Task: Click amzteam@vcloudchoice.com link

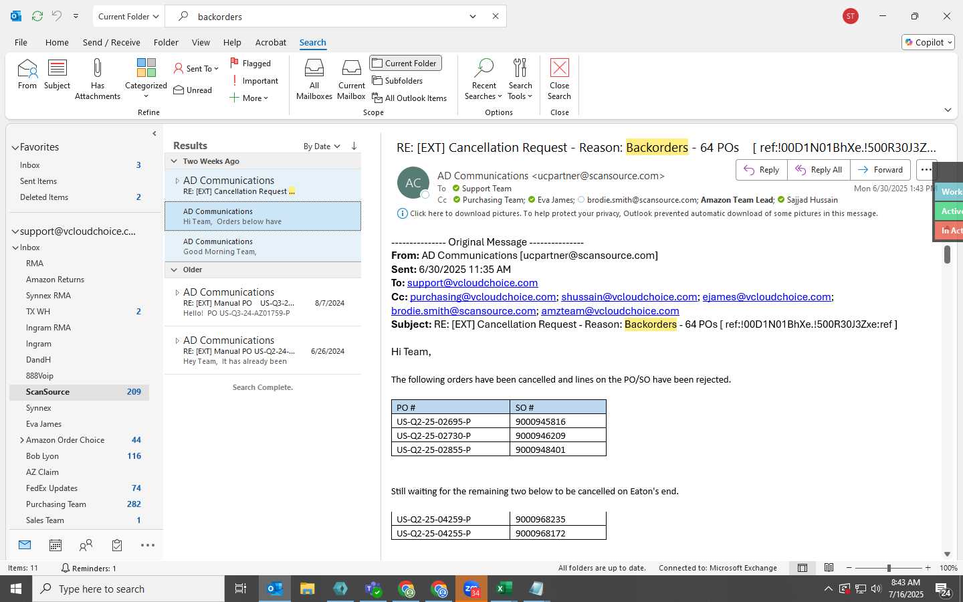Action: click(x=610, y=310)
